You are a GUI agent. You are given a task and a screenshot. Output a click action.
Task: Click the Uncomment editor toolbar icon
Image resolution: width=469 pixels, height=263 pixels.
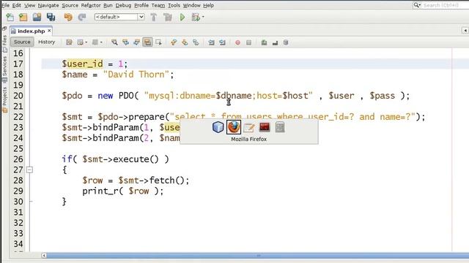coord(275,43)
